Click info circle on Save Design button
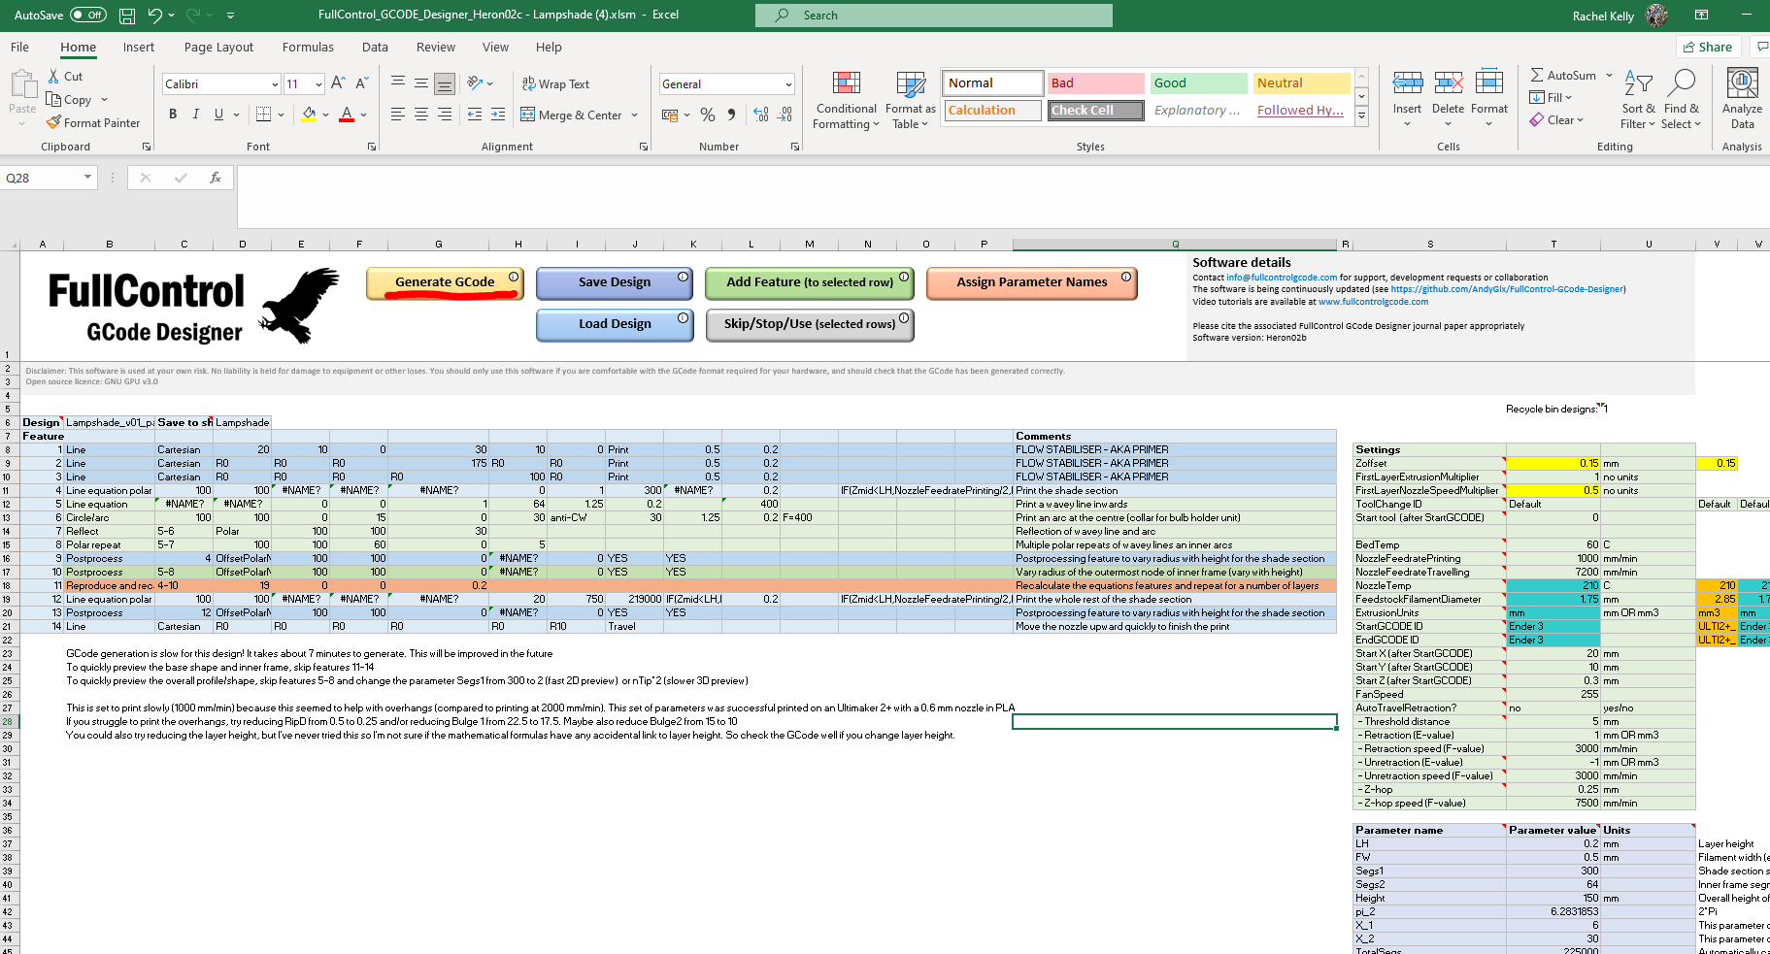Image resolution: width=1770 pixels, height=954 pixels. point(683,278)
